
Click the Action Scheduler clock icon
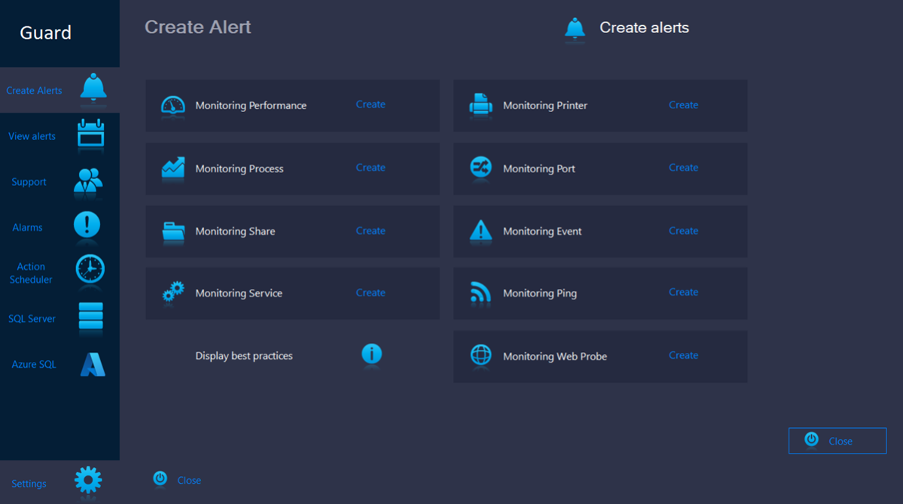click(90, 269)
